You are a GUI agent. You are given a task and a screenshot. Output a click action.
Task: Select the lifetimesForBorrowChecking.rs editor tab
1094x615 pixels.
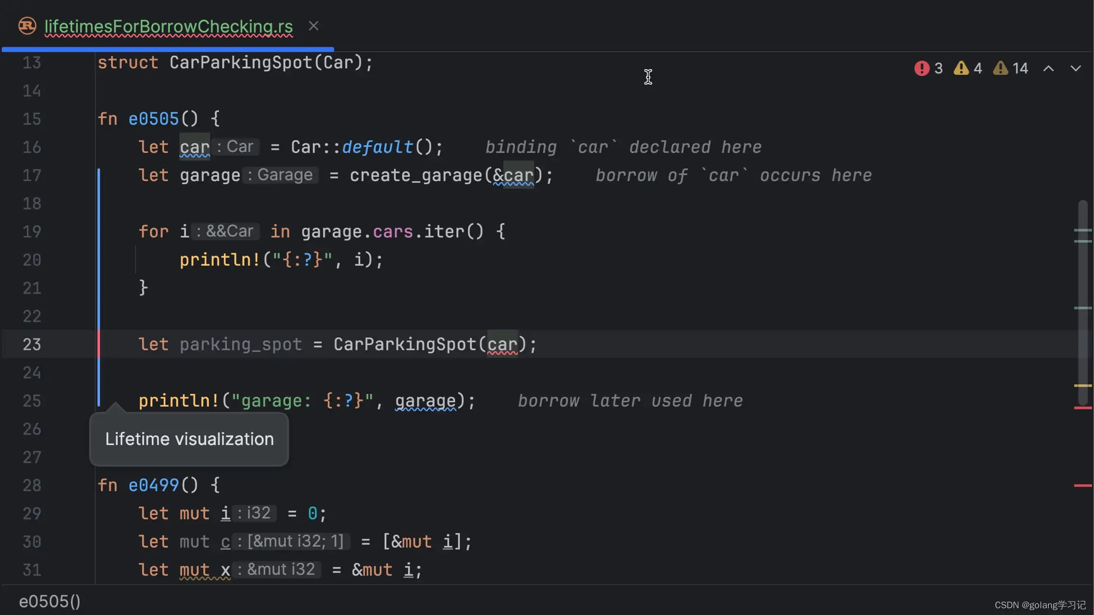point(169,26)
